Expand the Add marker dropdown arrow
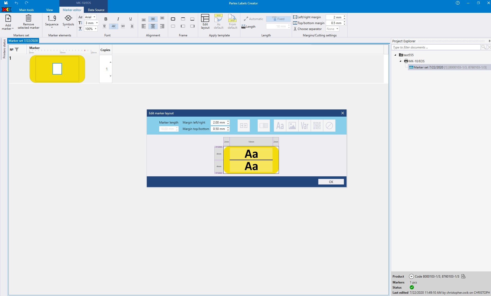 [13, 29]
